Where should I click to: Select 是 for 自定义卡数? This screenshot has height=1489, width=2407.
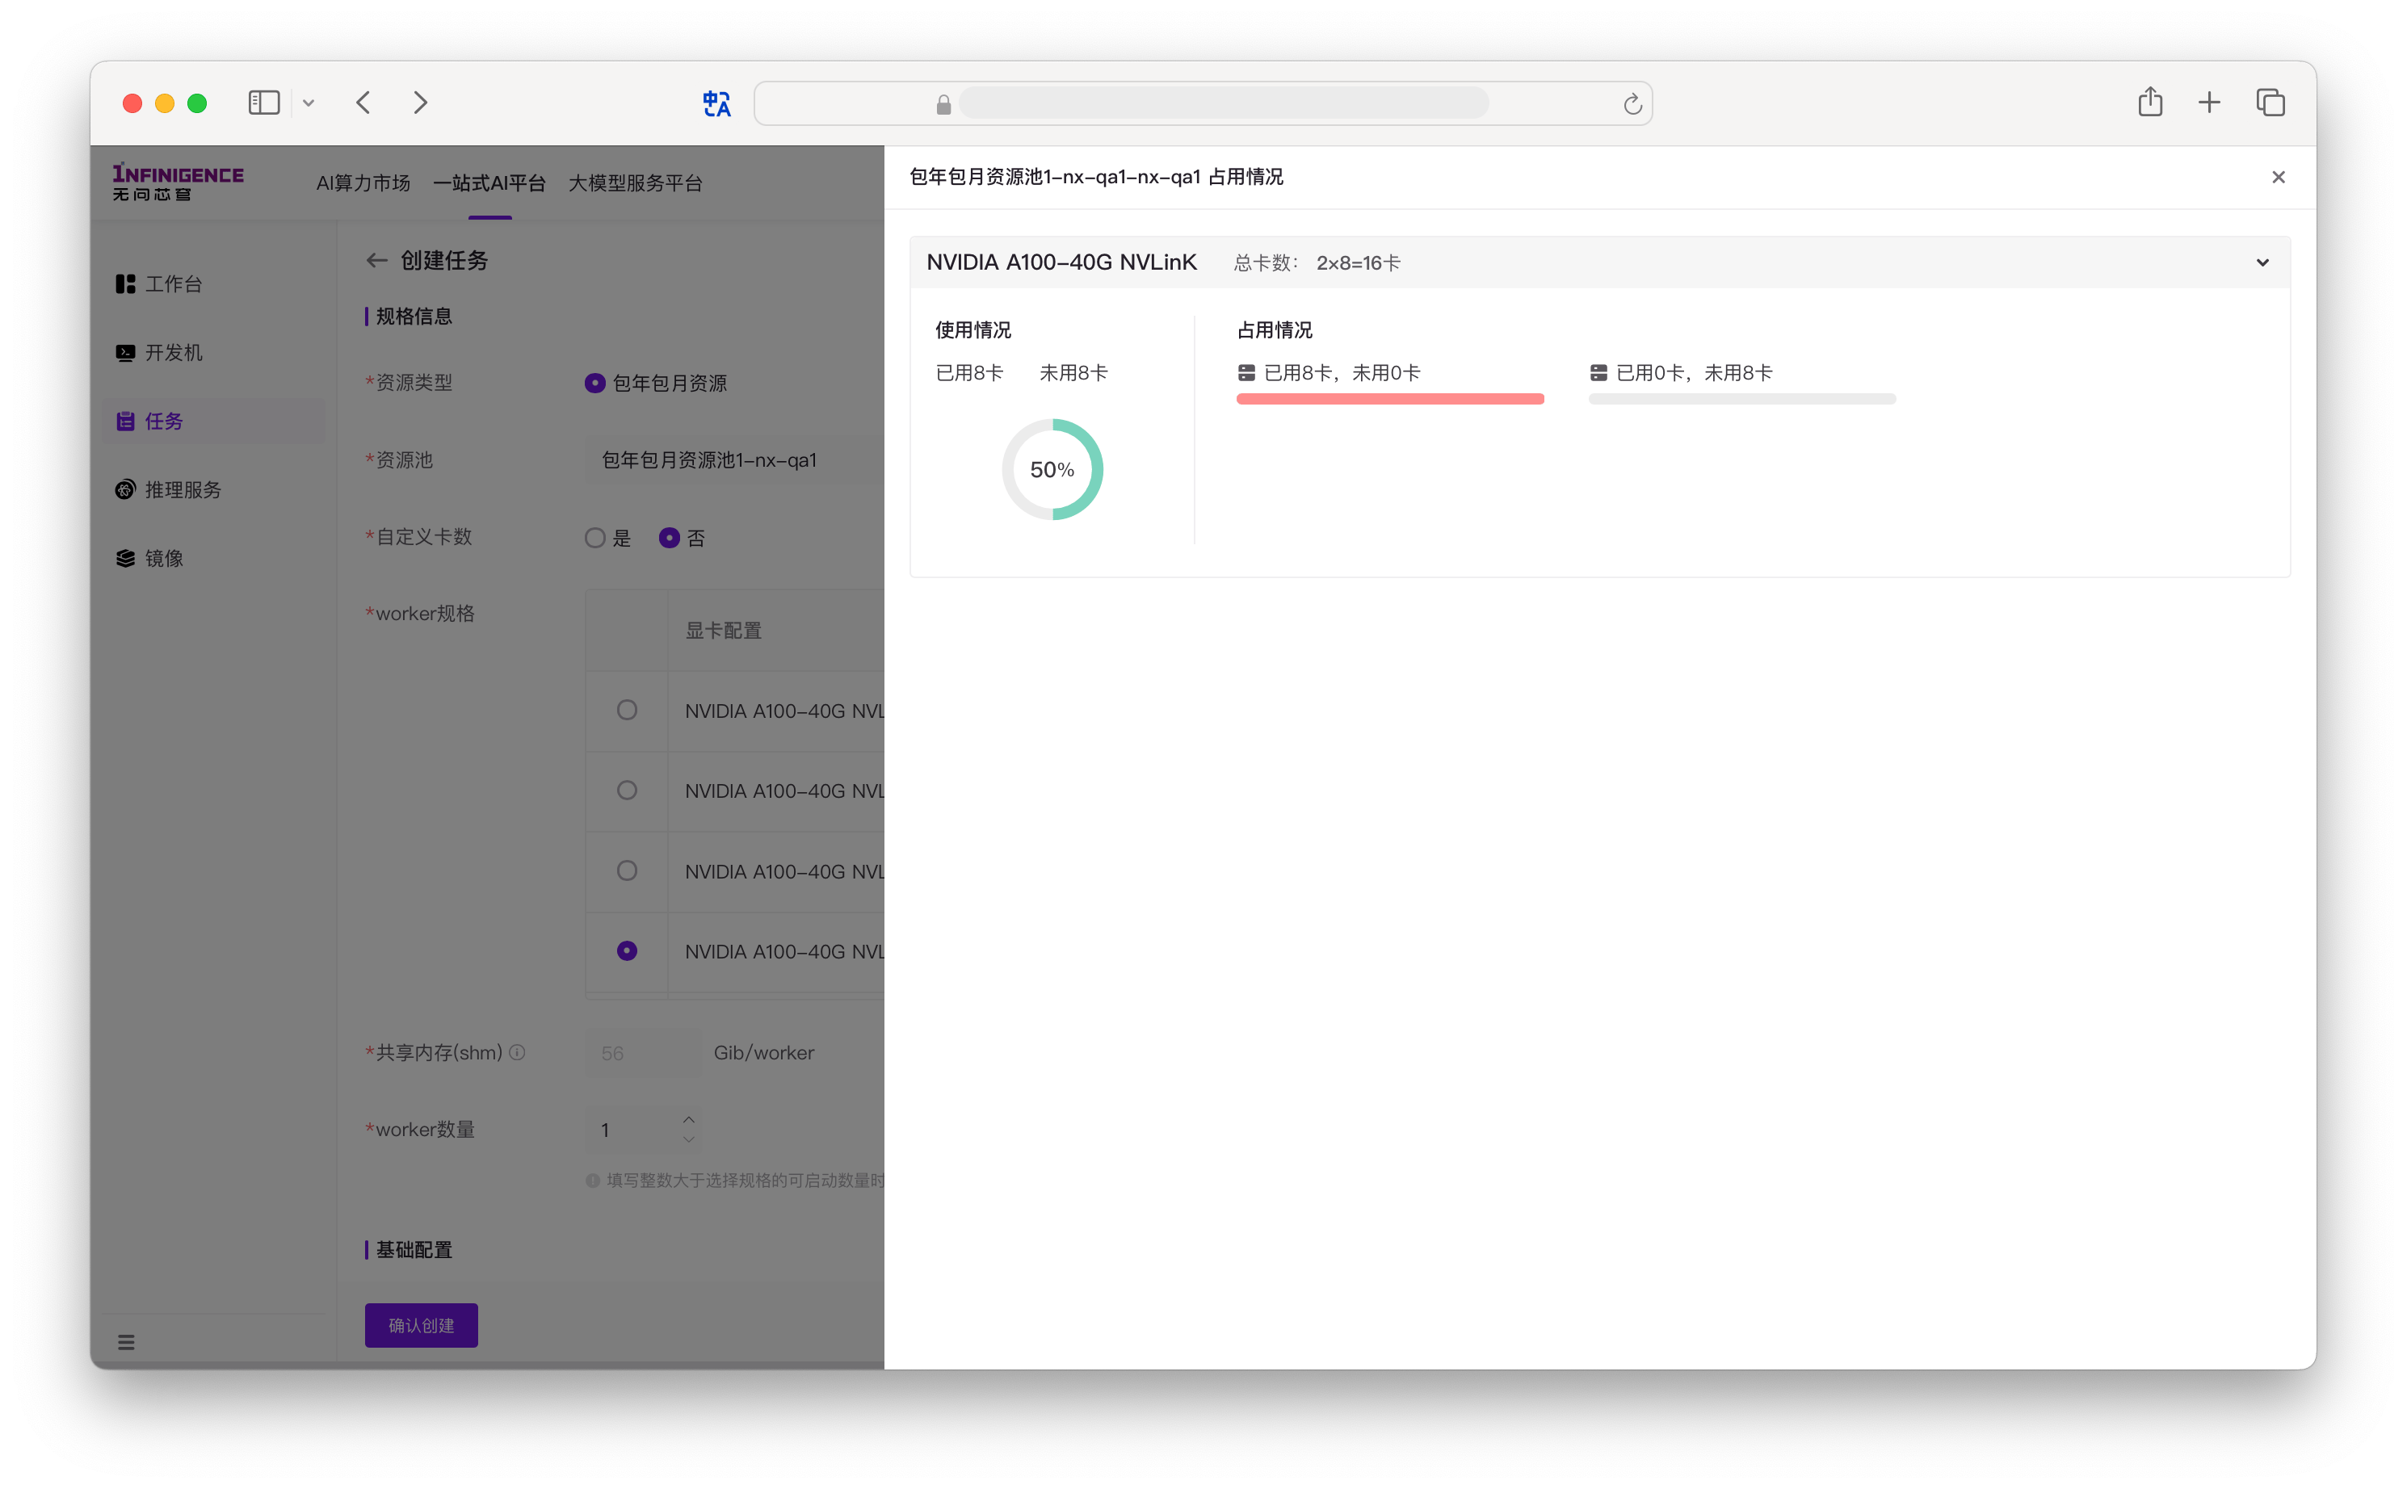coord(594,538)
